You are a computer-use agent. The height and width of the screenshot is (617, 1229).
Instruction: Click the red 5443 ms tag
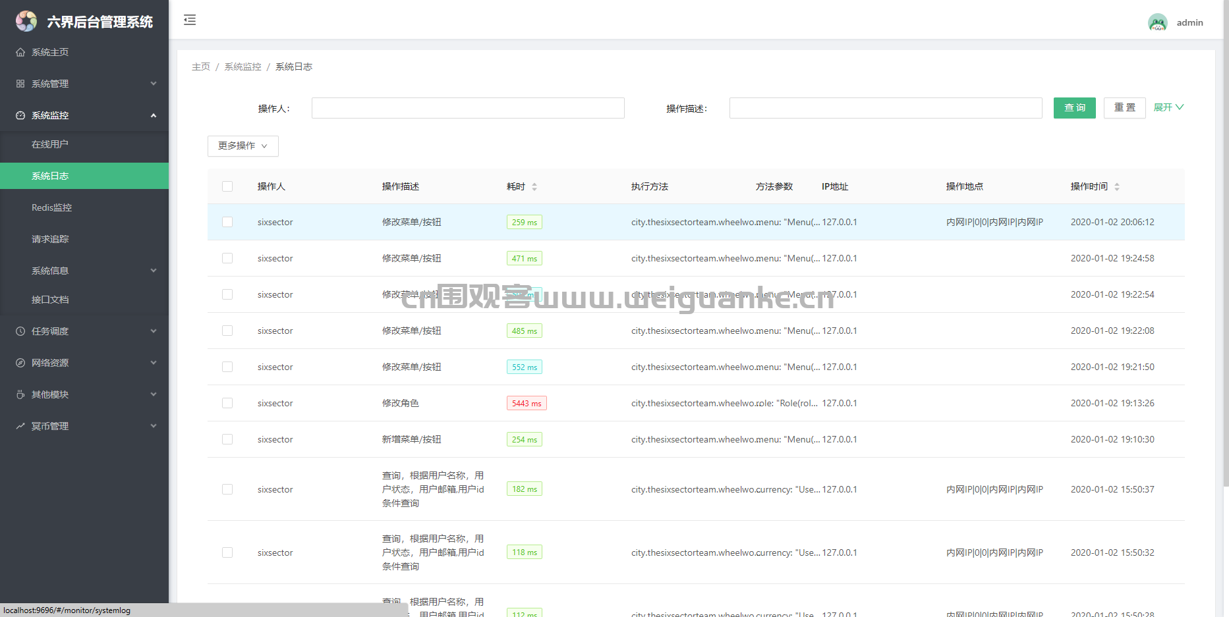[x=527, y=404]
